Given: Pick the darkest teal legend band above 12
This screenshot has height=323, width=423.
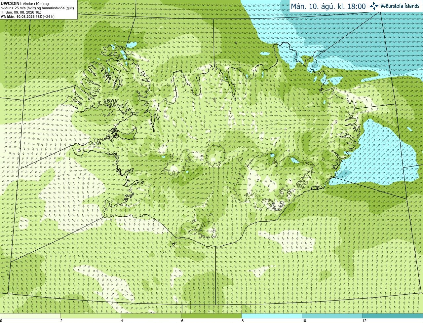Looking at the screenshot, I should coord(393,316).
